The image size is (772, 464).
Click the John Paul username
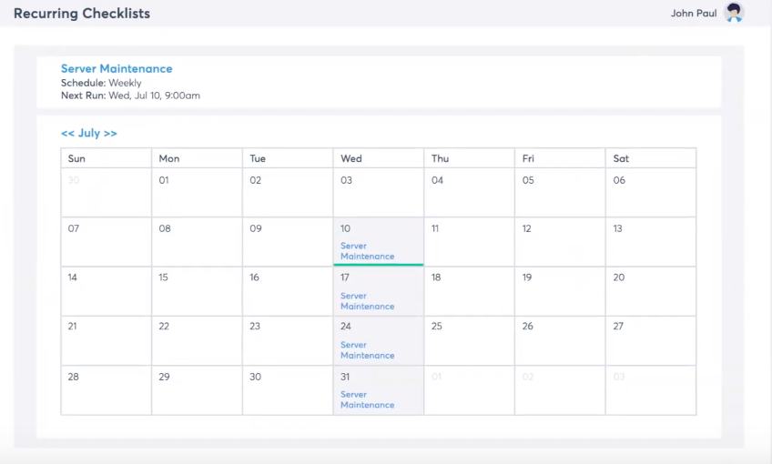pyautogui.click(x=693, y=14)
